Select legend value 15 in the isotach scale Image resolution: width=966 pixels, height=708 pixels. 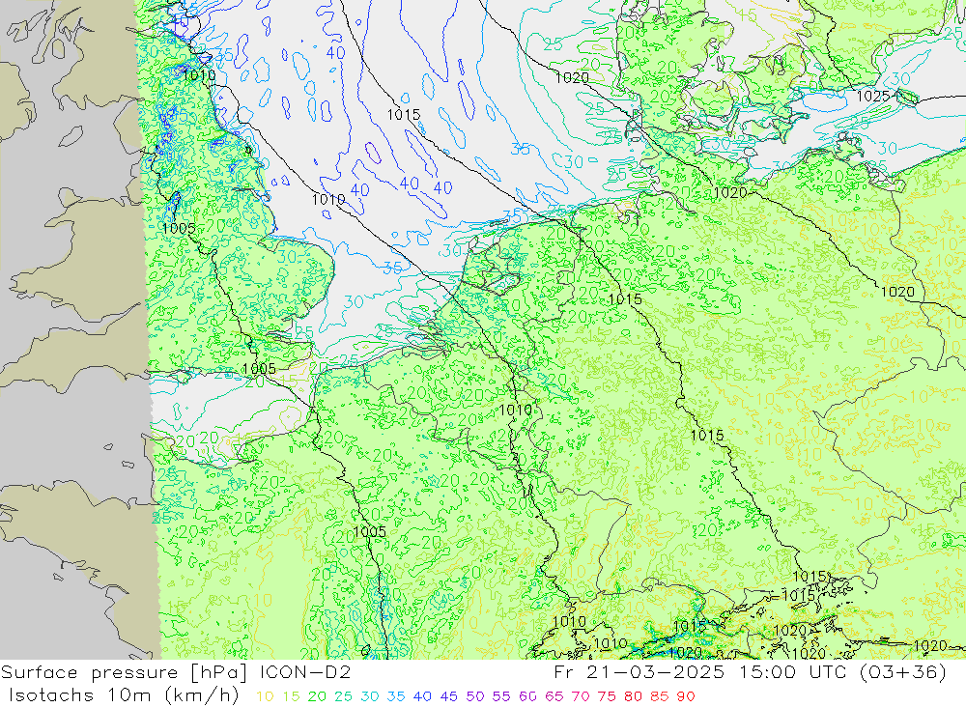tap(291, 697)
